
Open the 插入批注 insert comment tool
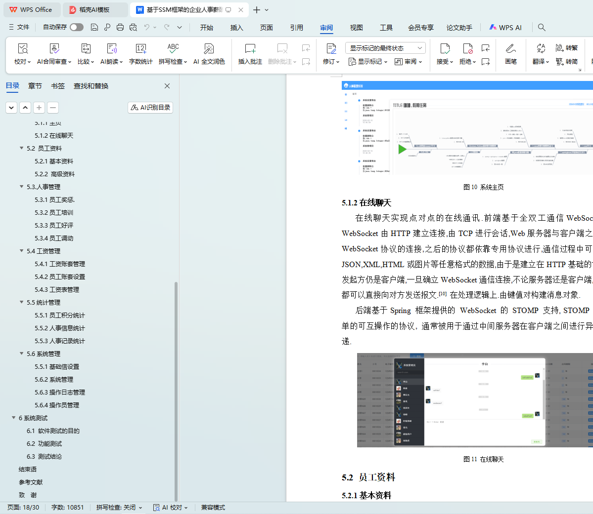click(250, 54)
